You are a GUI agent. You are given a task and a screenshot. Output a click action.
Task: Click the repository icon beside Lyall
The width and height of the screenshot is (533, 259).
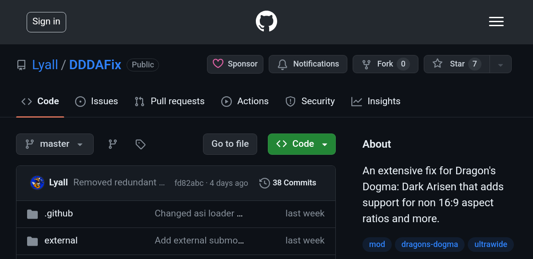21,65
